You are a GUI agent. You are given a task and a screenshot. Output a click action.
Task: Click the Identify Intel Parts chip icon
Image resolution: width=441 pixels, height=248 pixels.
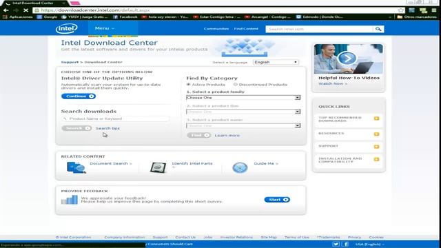click(158, 167)
